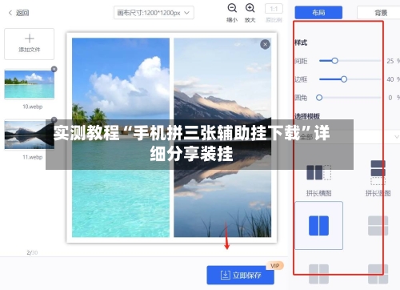Screen dimensions: 400x290
Task: Switch to the 布局 tab
Action: 318,13
